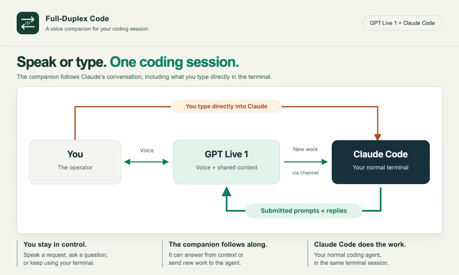Screen dimensions: 459x275
Task: Click the green 'One coding session.' heading text
Action: (174, 62)
